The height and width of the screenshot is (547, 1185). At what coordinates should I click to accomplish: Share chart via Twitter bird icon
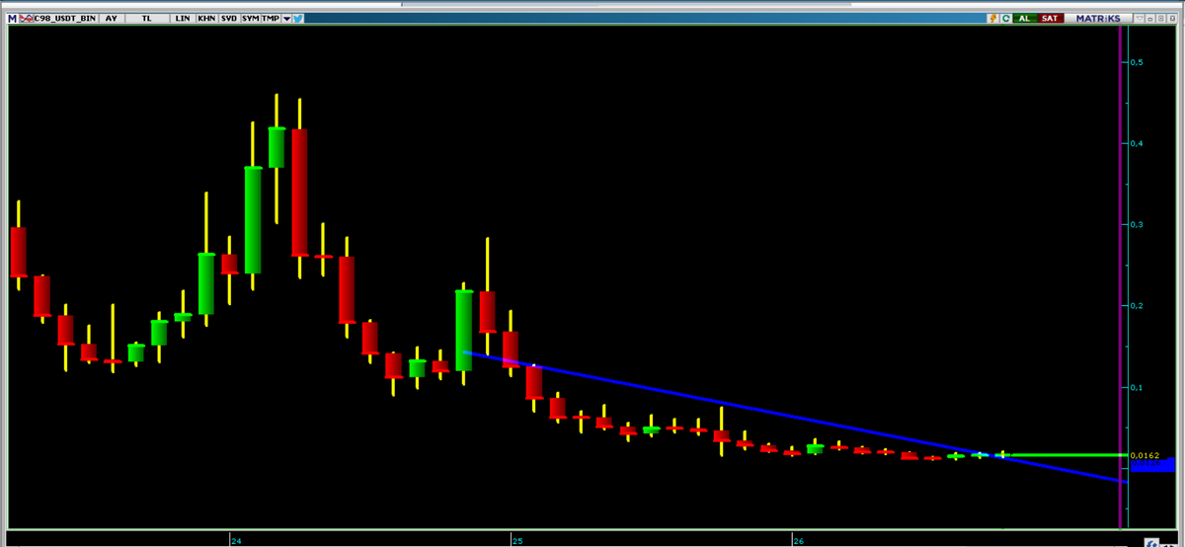coord(298,19)
